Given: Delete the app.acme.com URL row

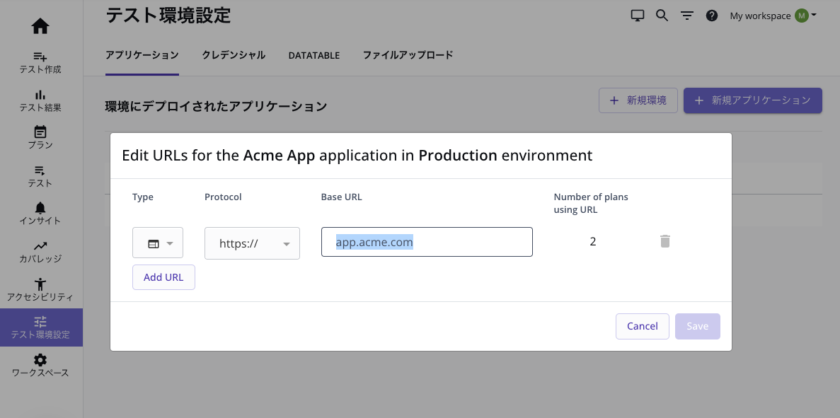Looking at the screenshot, I should coord(664,242).
